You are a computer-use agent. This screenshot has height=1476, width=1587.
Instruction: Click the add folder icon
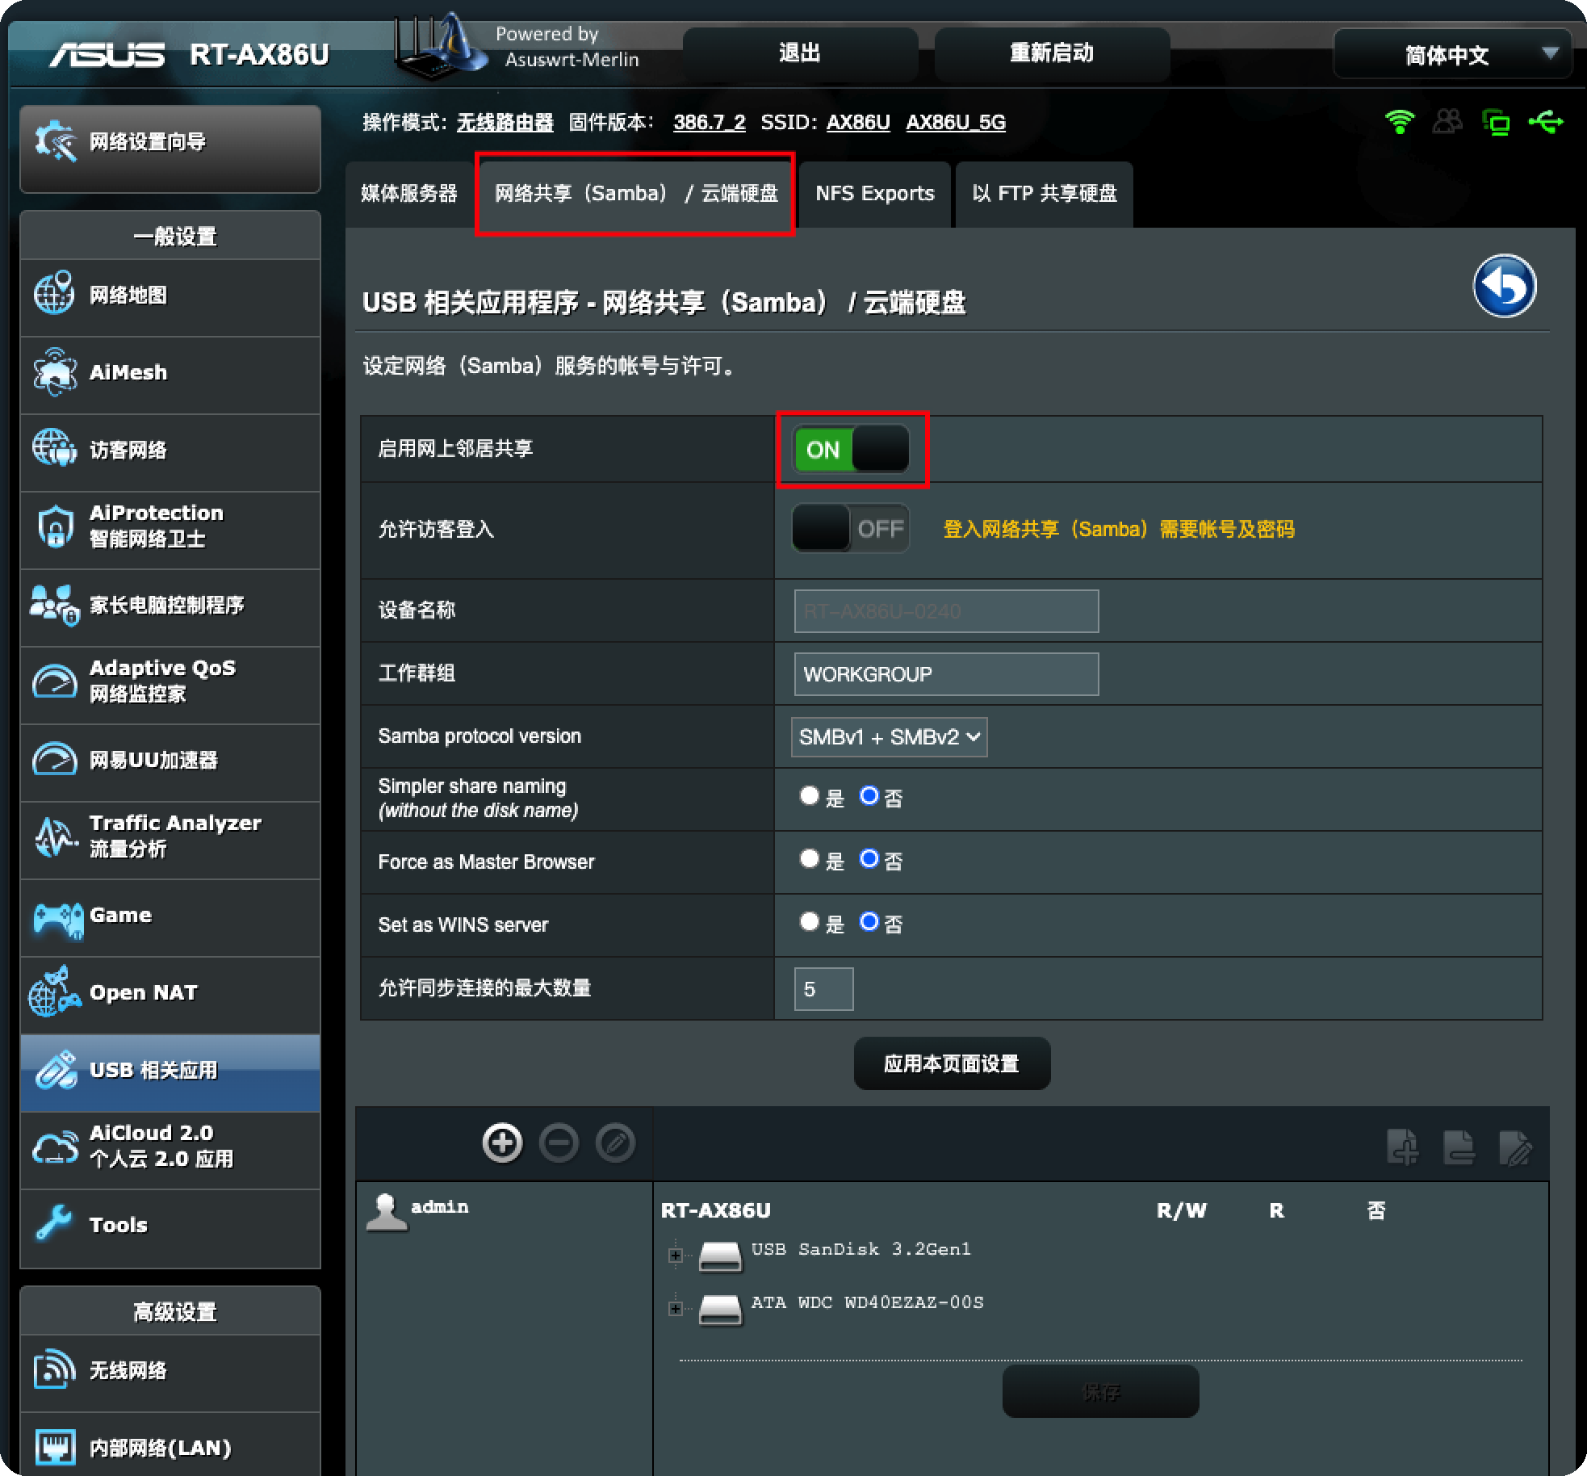1402,1147
